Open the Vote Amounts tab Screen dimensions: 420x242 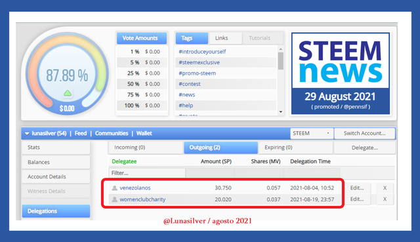(x=142, y=38)
